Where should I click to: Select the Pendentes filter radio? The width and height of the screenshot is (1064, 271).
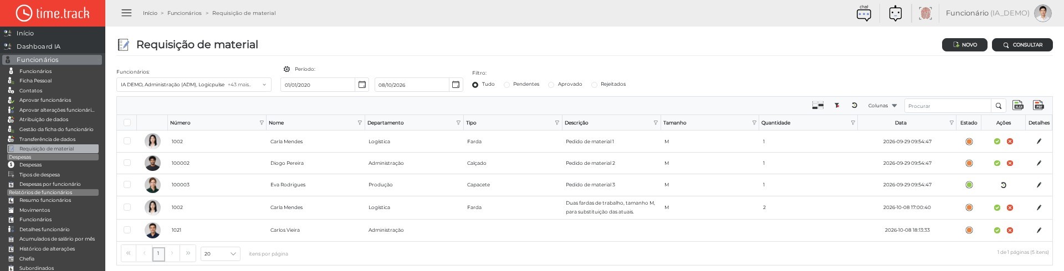click(x=507, y=85)
